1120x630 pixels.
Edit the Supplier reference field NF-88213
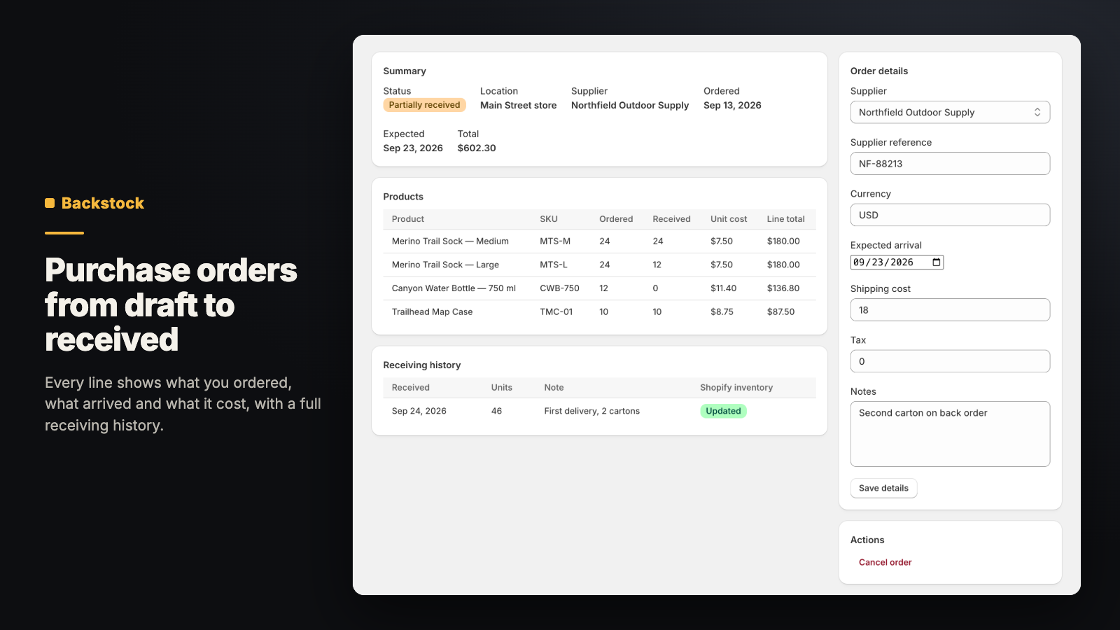pos(950,164)
